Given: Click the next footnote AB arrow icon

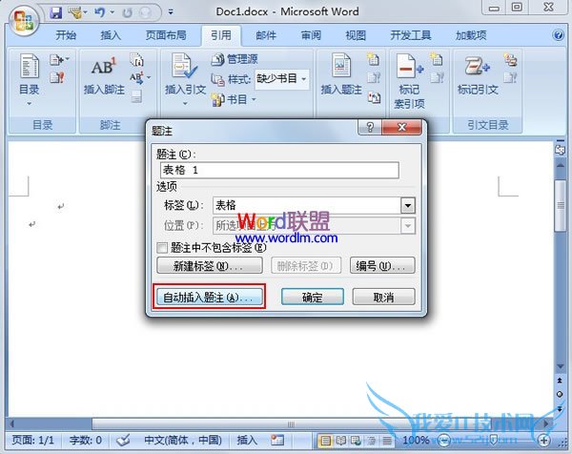Looking at the screenshot, I should click(x=136, y=78).
